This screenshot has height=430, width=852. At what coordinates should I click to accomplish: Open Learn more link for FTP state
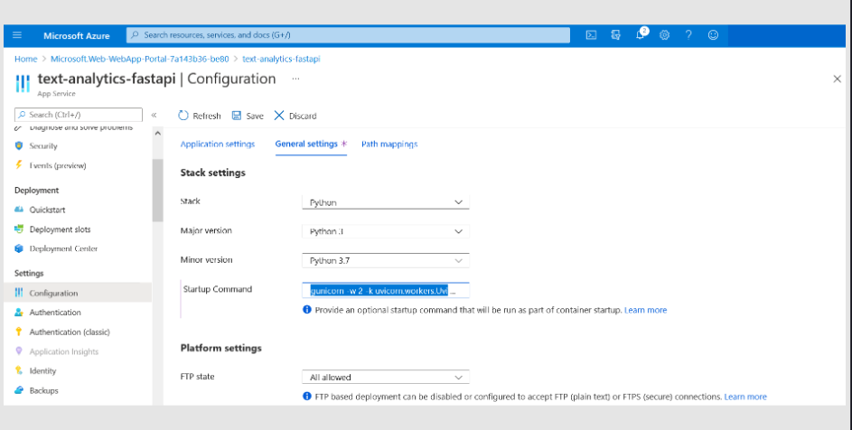click(x=745, y=397)
